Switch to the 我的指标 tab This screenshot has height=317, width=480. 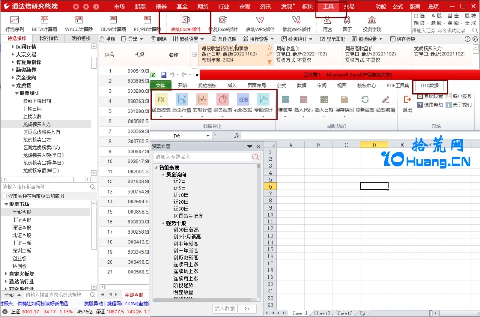coord(49,38)
